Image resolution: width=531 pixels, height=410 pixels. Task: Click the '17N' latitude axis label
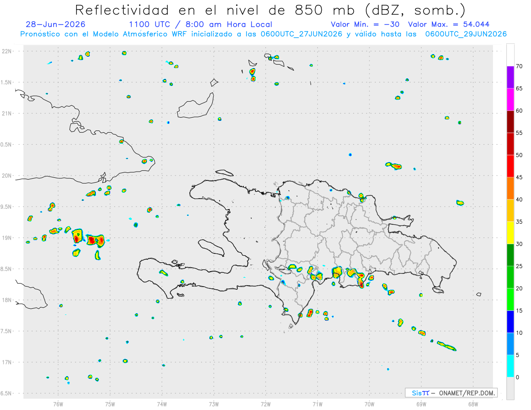[8, 362]
